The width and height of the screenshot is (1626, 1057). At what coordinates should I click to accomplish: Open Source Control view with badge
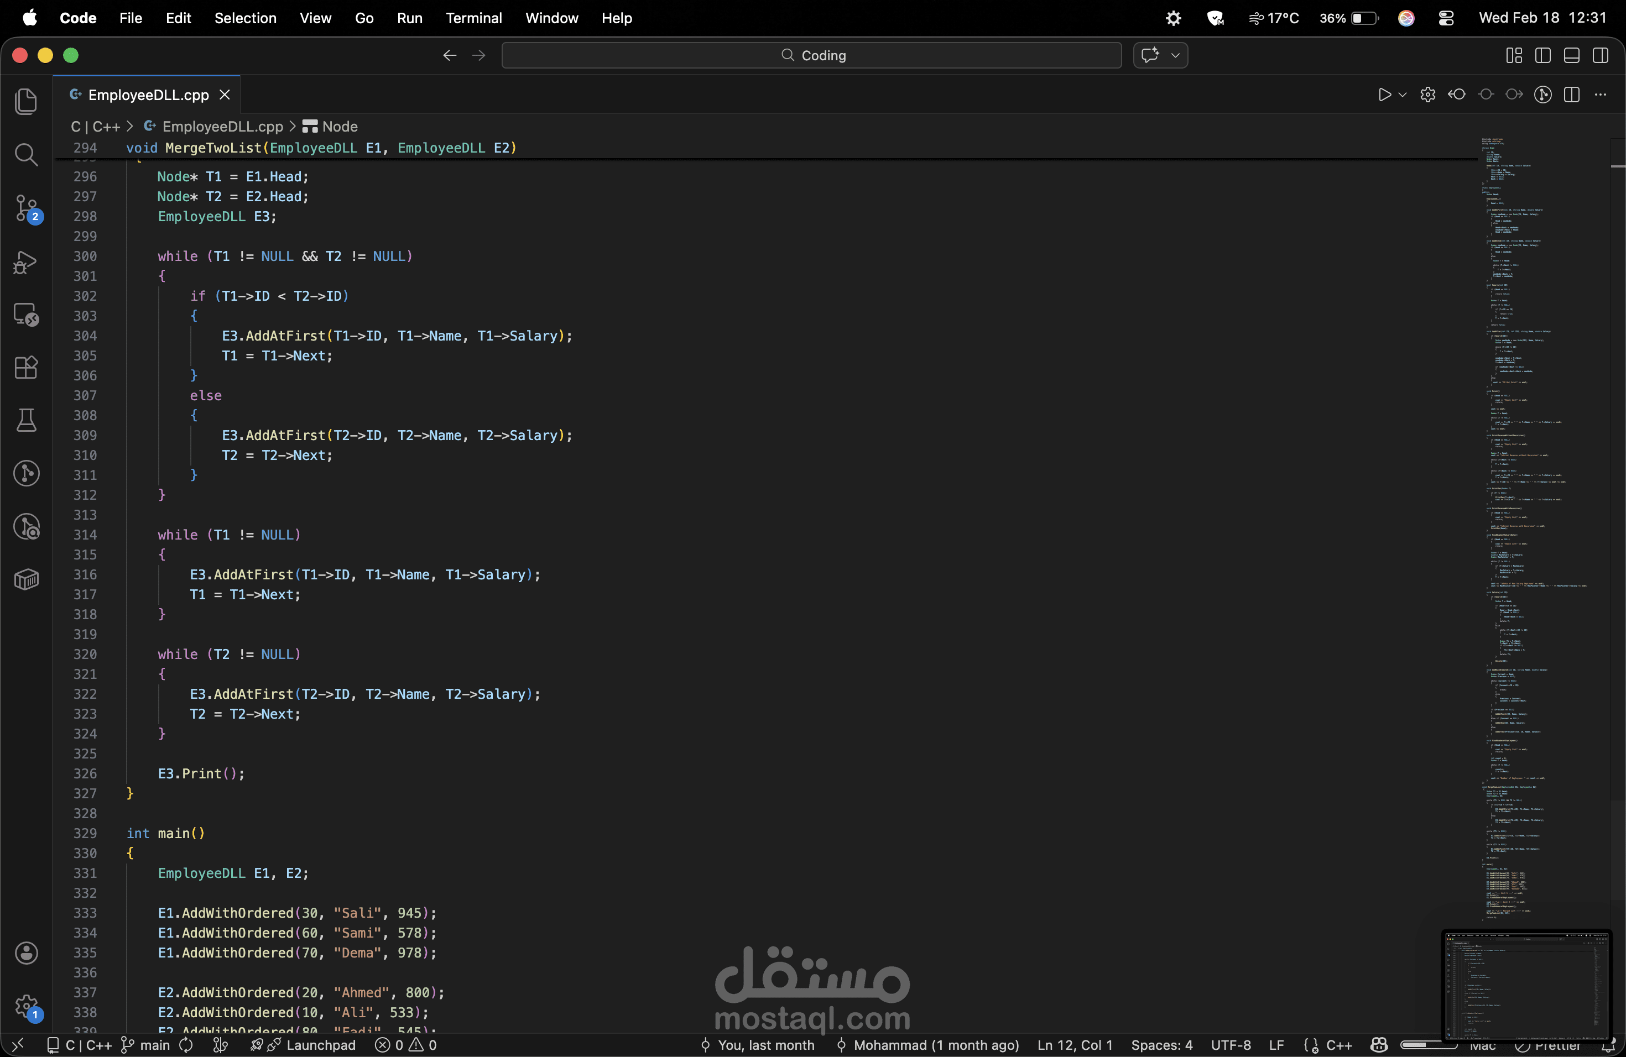coord(26,208)
